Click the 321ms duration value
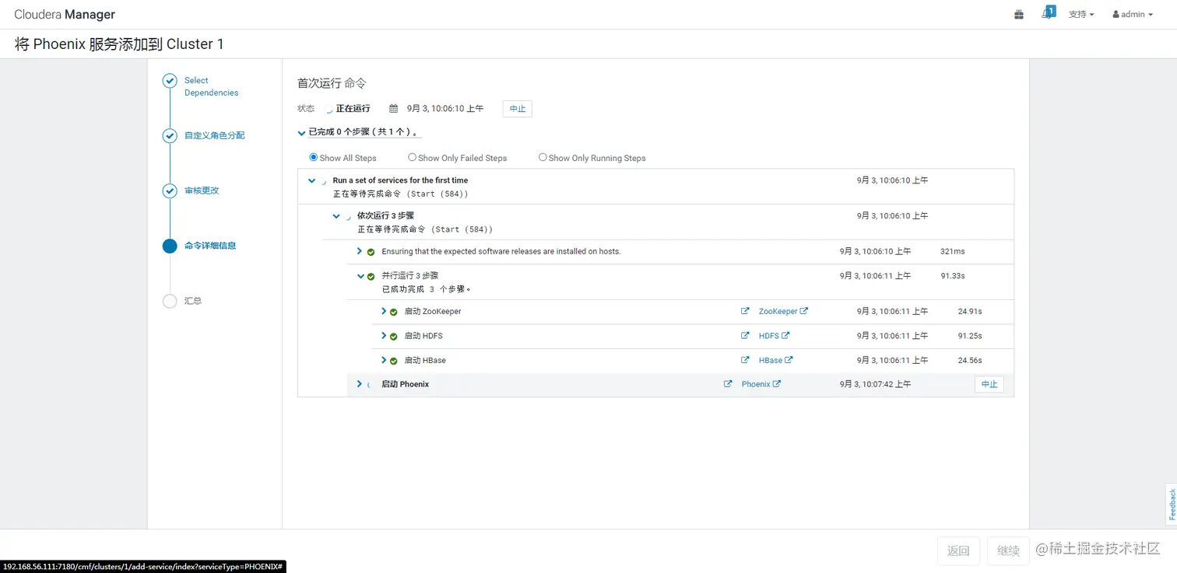Screen dimensions: 1177x573 (x=953, y=251)
